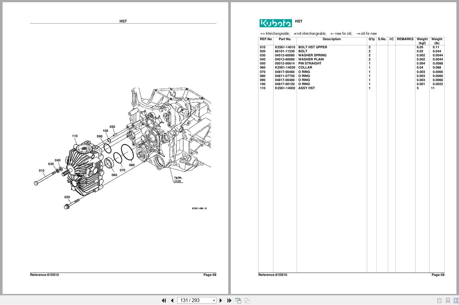
Task: Click the Weight (kgf) column header
Action: [422, 41]
